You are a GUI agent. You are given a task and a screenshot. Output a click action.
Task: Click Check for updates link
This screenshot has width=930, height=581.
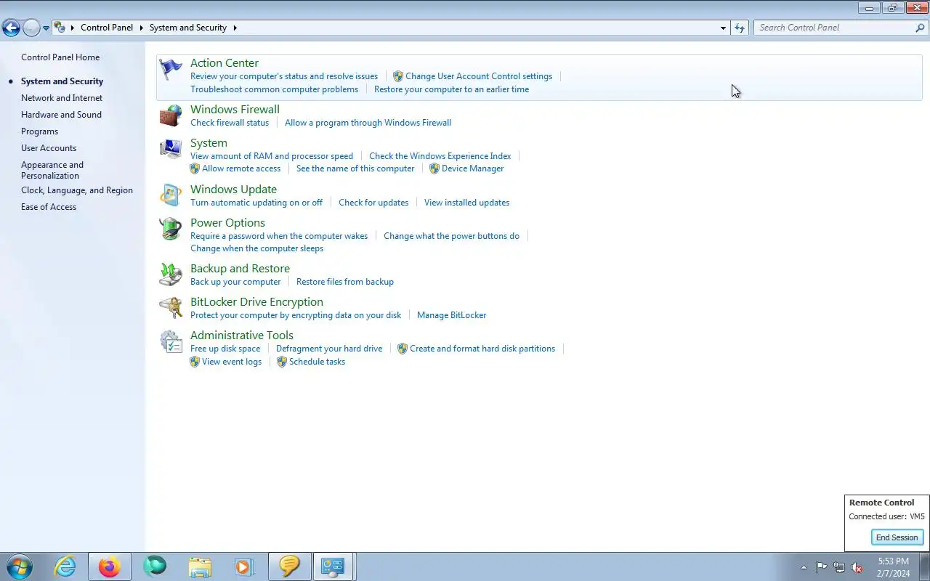(373, 203)
